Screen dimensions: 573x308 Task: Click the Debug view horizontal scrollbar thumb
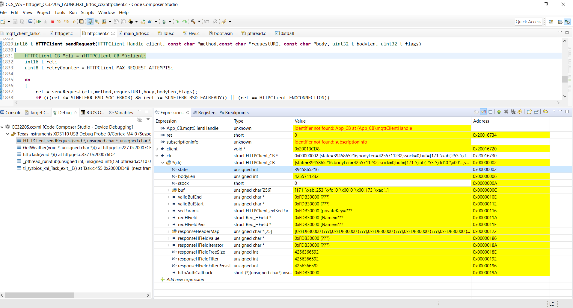(40, 295)
